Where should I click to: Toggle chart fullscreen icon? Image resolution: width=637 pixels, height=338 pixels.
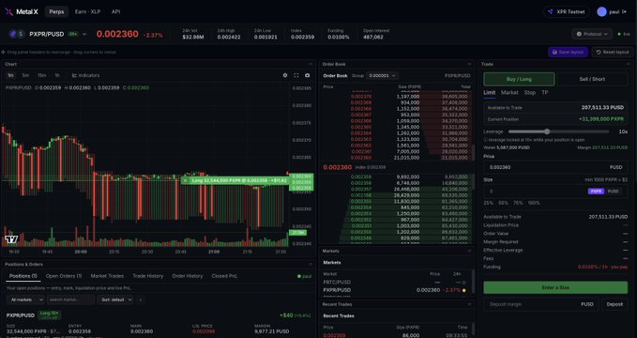(x=296, y=75)
